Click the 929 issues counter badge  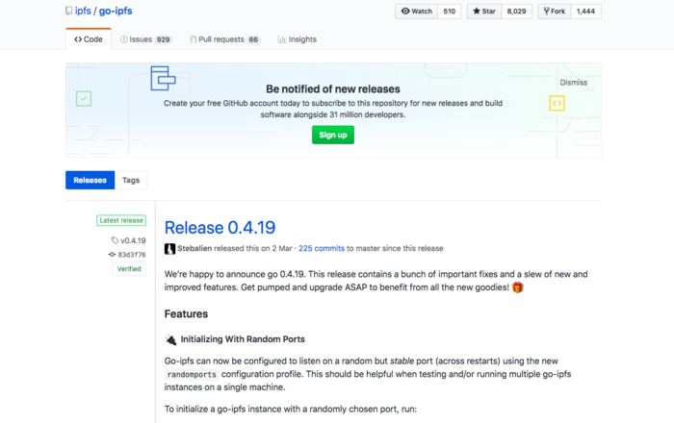point(164,39)
